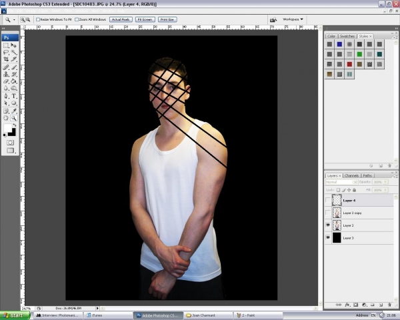Screen dimensions: 400x320
Task: Select the Eyedropper tool
Action: 14,111
